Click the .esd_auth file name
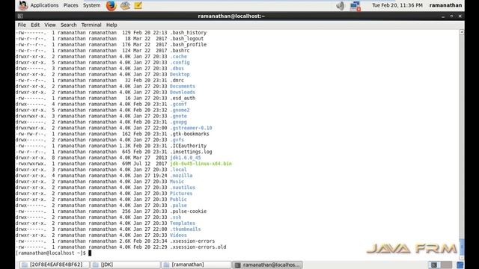Image resolution: width=479 pixels, height=269 pixels. 183,98
